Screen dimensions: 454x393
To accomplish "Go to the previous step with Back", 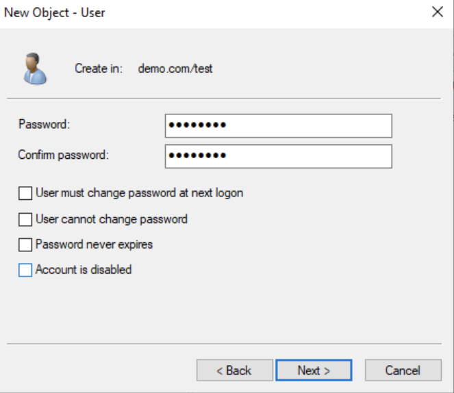I will tap(234, 370).
